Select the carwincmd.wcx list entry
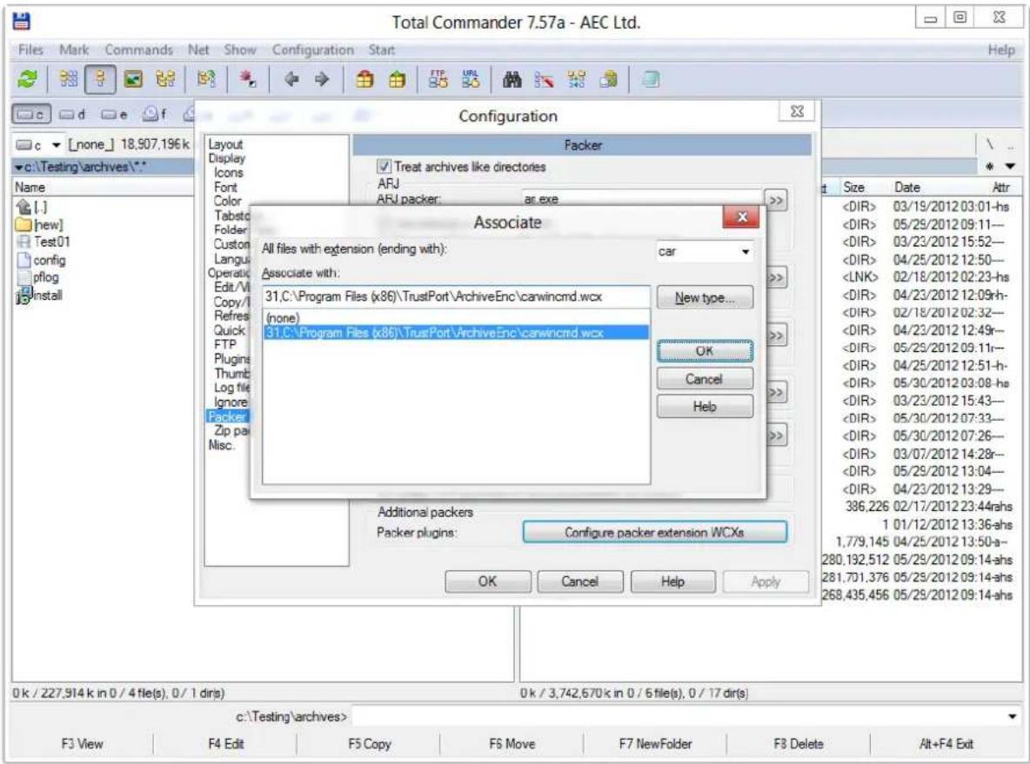Image resolution: width=1030 pixels, height=764 pixels. [x=456, y=332]
